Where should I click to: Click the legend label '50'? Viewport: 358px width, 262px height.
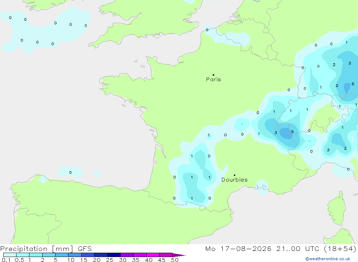tap(175, 260)
